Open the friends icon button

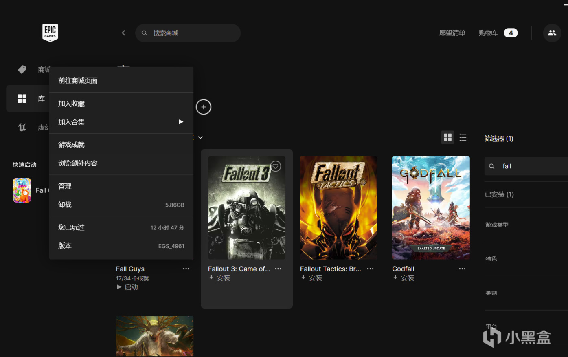point(552,33)
